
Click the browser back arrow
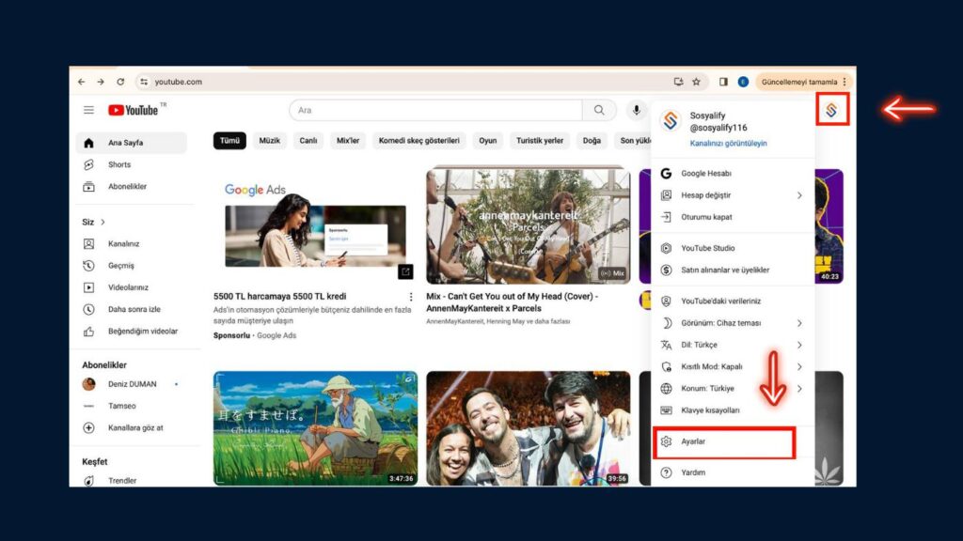[x=82, y=82]
